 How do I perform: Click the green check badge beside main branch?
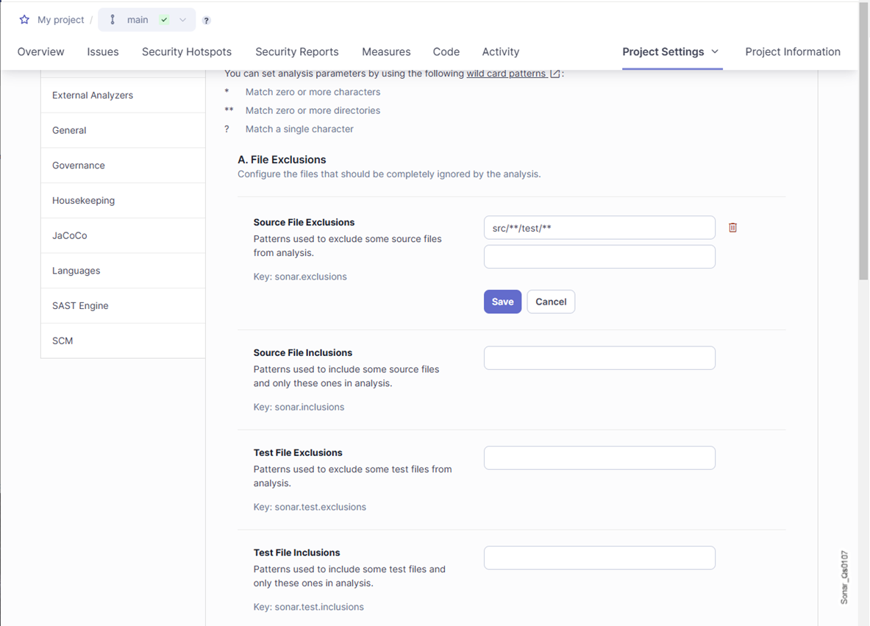(x=163, y=20)
